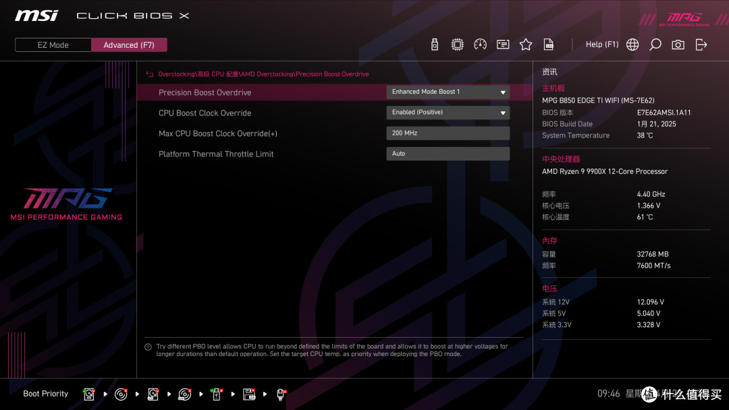The width and height of the screenshot is (729, 410).
Task: Select Max CPU Boost Clock Override(+) label
Action: 217,134
